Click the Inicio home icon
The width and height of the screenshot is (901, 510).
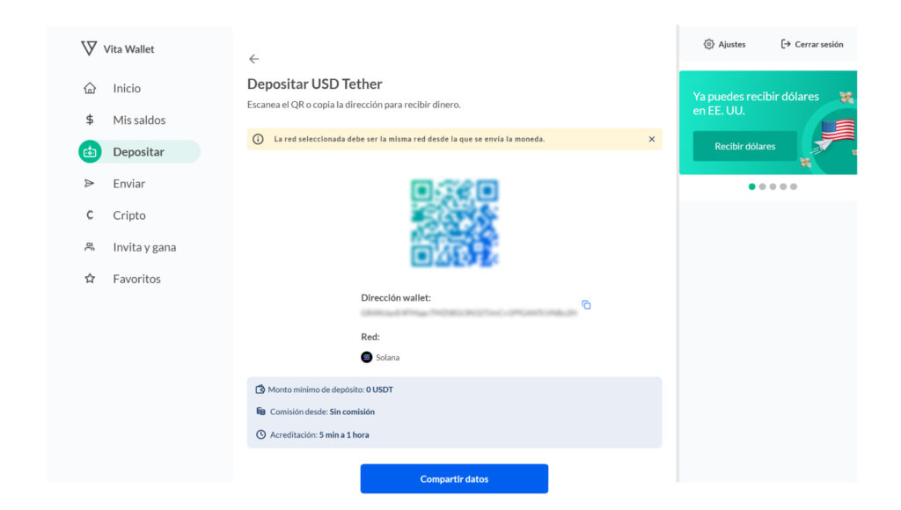[89, 89]
